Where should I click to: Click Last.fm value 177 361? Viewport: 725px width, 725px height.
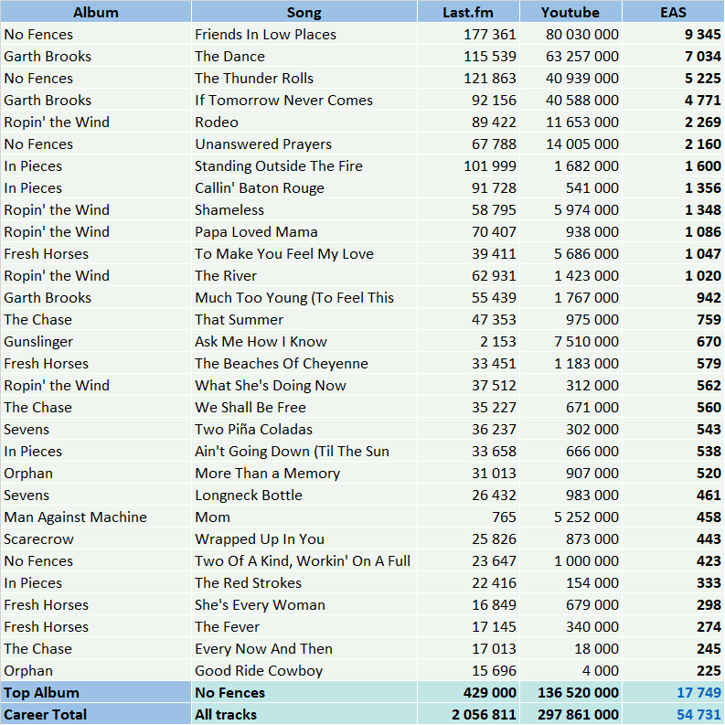(x=468, y=34)
